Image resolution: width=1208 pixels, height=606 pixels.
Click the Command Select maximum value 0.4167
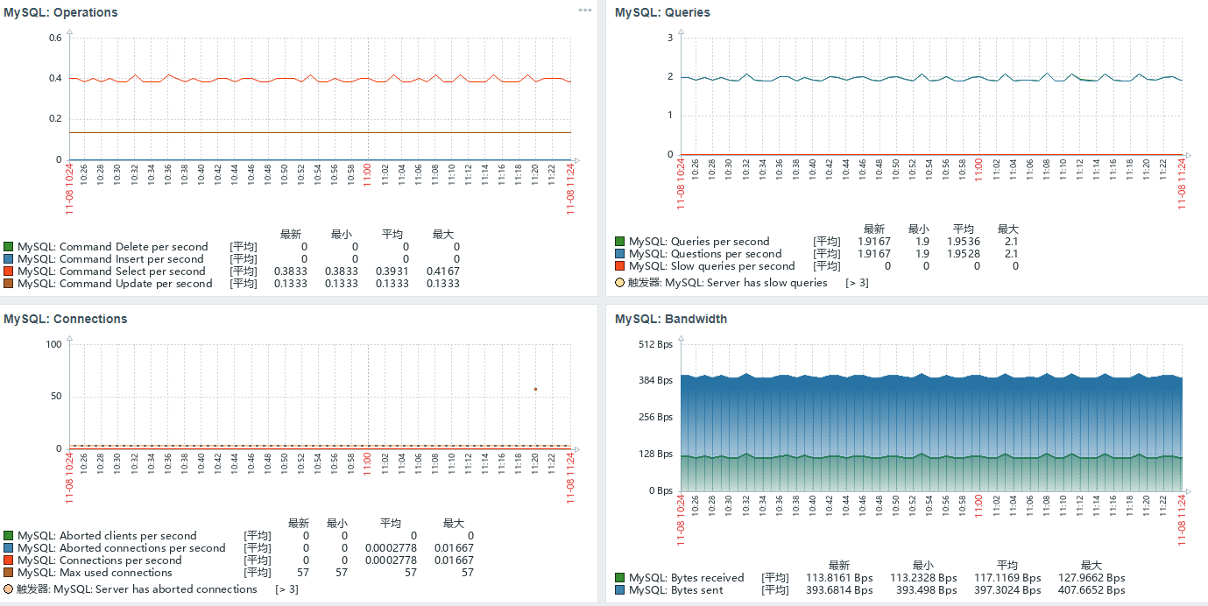pyautogui.click(x=443, y=271)
